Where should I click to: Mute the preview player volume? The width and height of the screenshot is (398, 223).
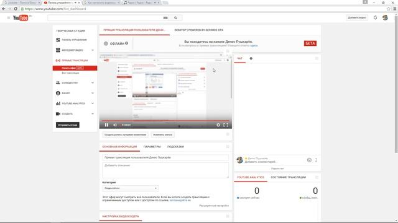(x=115, y=125)
